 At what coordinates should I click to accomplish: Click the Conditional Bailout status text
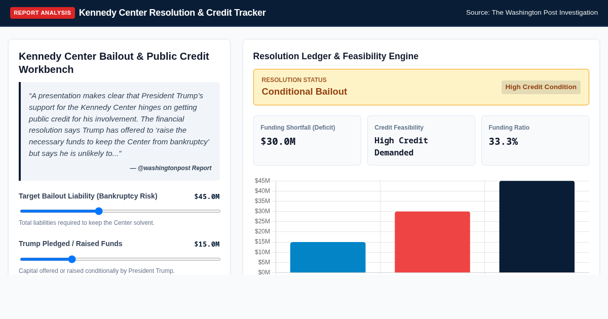(x=305, y=92)
